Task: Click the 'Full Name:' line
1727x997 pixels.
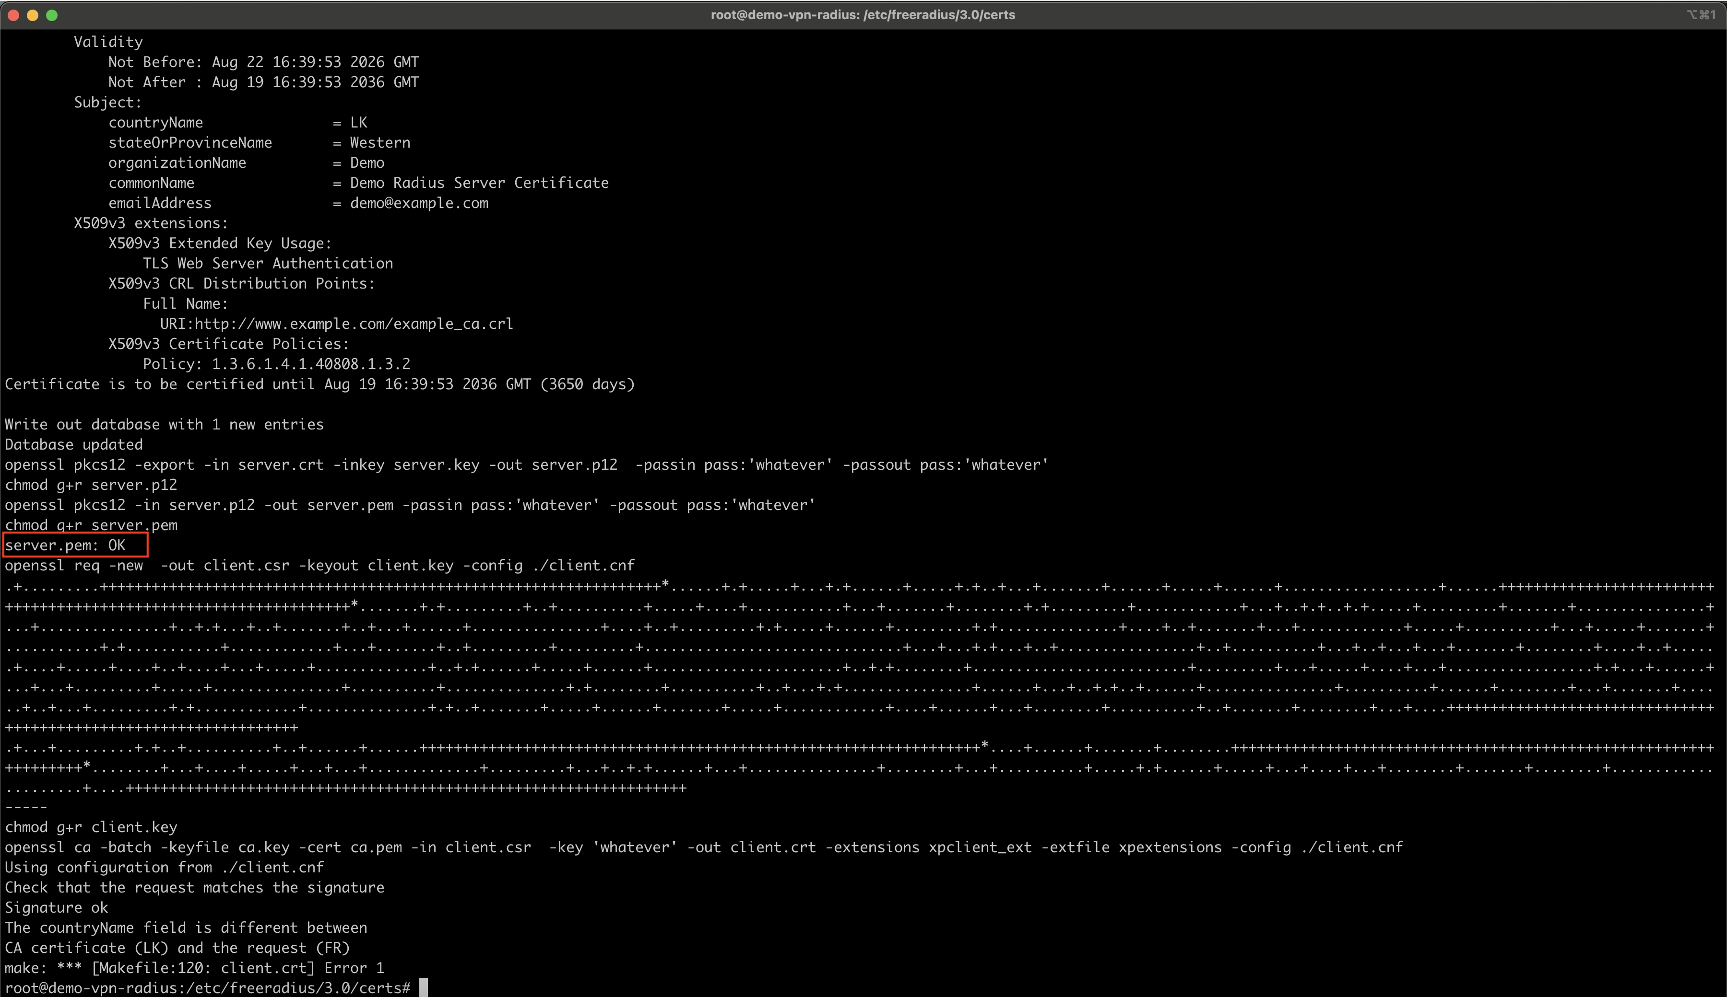Action: pos(185,303)
